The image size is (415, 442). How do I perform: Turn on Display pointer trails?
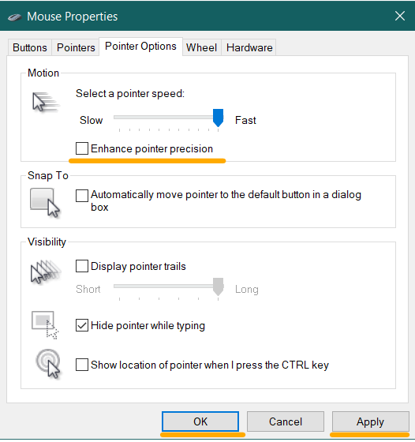click(82, 266)
